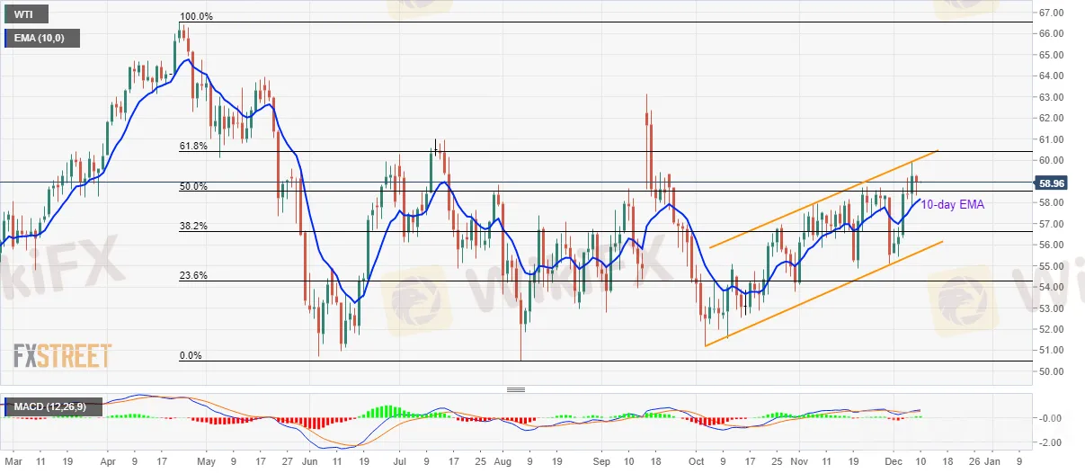Click the -2.00 value on MACD scale
The width and height of the screenshot is (1085, 473).
(1048, 443)
